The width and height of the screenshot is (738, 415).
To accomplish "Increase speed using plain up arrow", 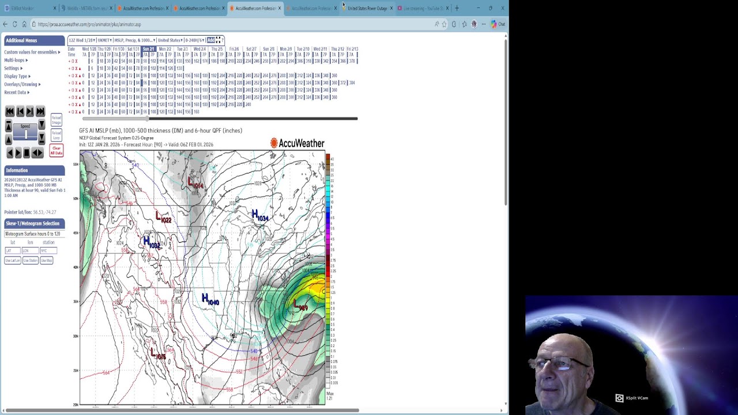I will tap(9, 139).
